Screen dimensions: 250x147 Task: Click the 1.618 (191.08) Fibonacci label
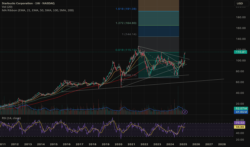126,9
